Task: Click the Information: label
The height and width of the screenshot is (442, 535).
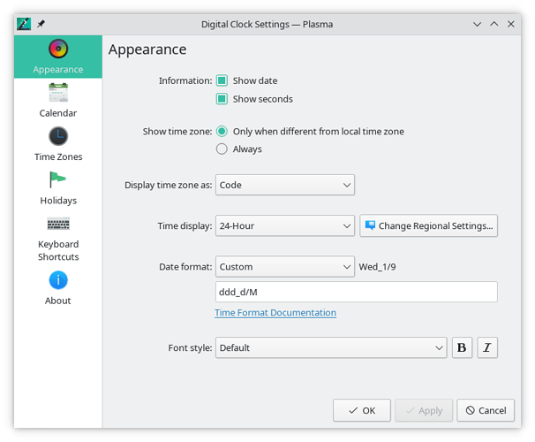Action: pos(185,80)
